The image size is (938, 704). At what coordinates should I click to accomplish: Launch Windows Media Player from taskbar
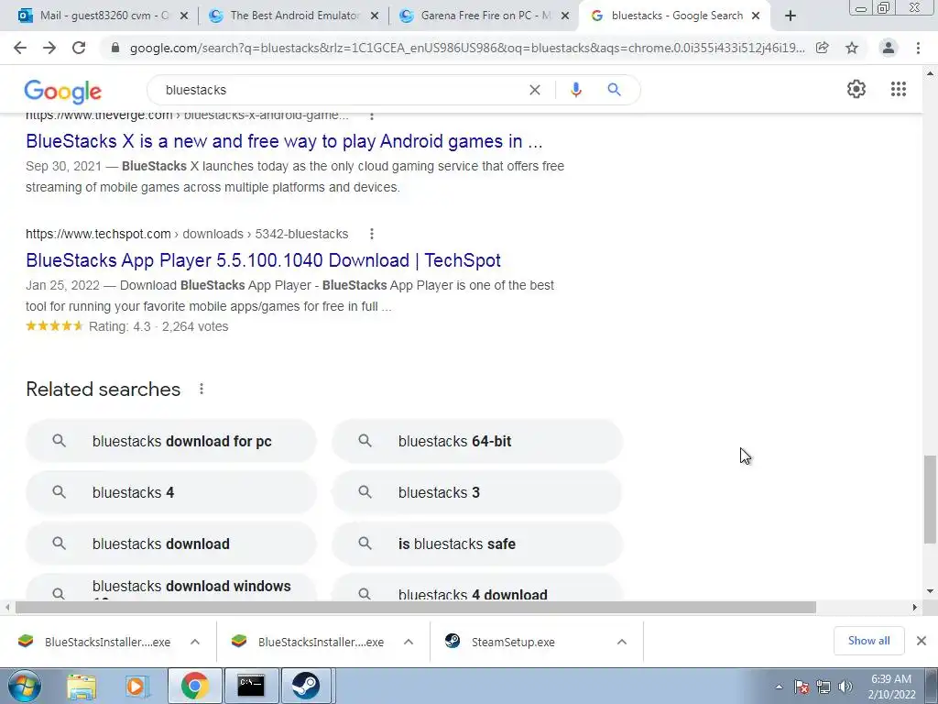coord(137,686)
